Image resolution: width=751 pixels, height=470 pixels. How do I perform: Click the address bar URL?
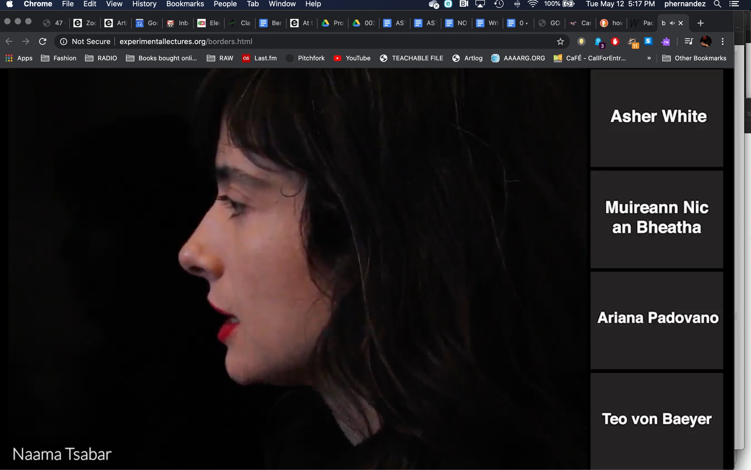(186, 41)
